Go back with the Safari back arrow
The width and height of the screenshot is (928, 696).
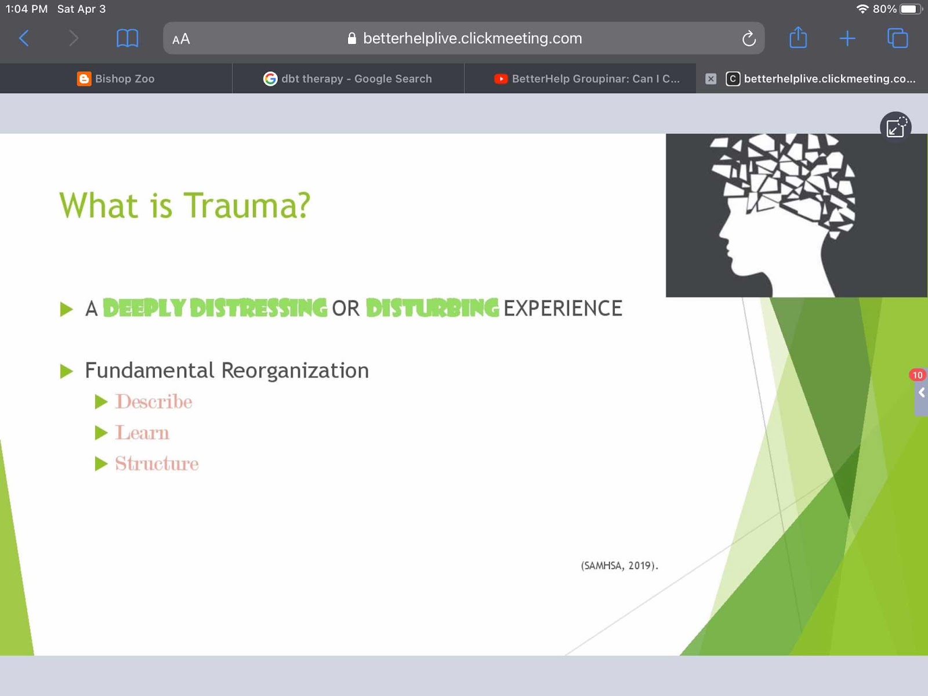[x=24, y=38]
